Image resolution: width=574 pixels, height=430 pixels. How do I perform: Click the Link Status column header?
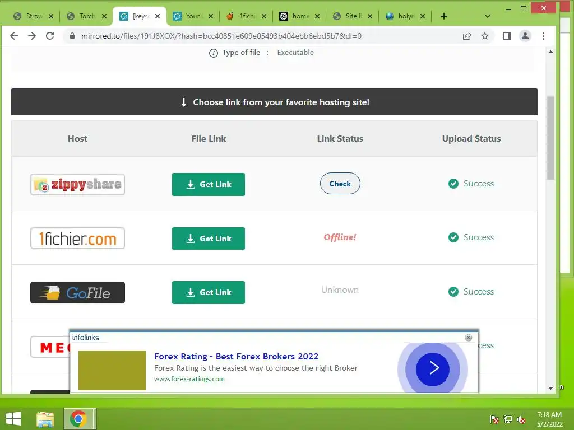(340, 139)
